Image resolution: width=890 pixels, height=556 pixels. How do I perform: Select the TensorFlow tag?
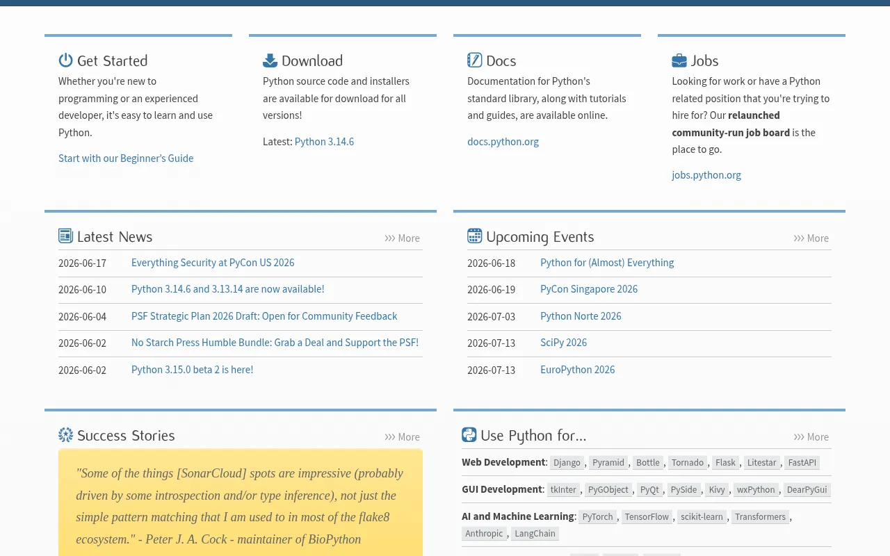pos(647,517)
